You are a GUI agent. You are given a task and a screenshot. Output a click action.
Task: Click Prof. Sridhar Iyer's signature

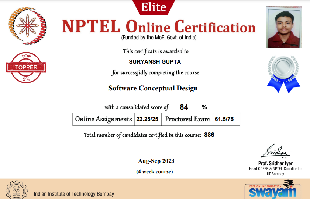coord(275,151)
